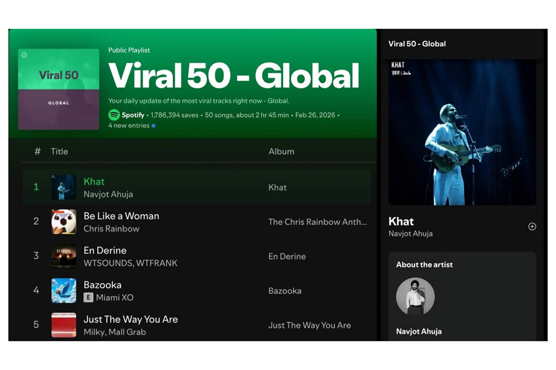Click the Public Playlist label
The width and height of the screenshot is (556, 370).
129,50
